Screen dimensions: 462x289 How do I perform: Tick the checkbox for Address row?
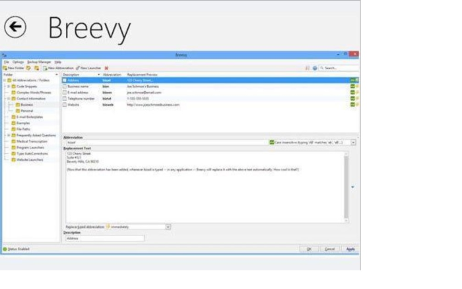[65, 80]
